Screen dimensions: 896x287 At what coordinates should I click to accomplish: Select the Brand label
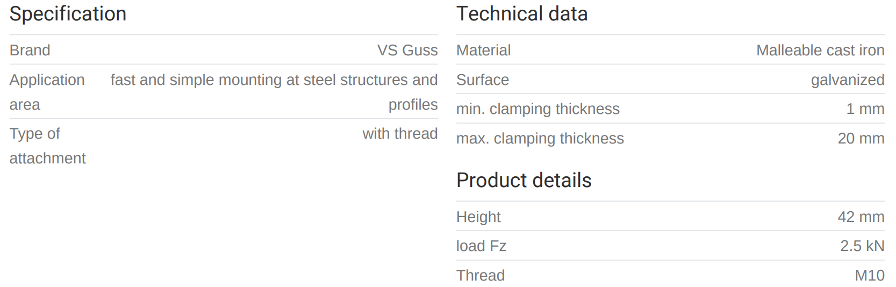pyautogui.click(x=30, y=50)
